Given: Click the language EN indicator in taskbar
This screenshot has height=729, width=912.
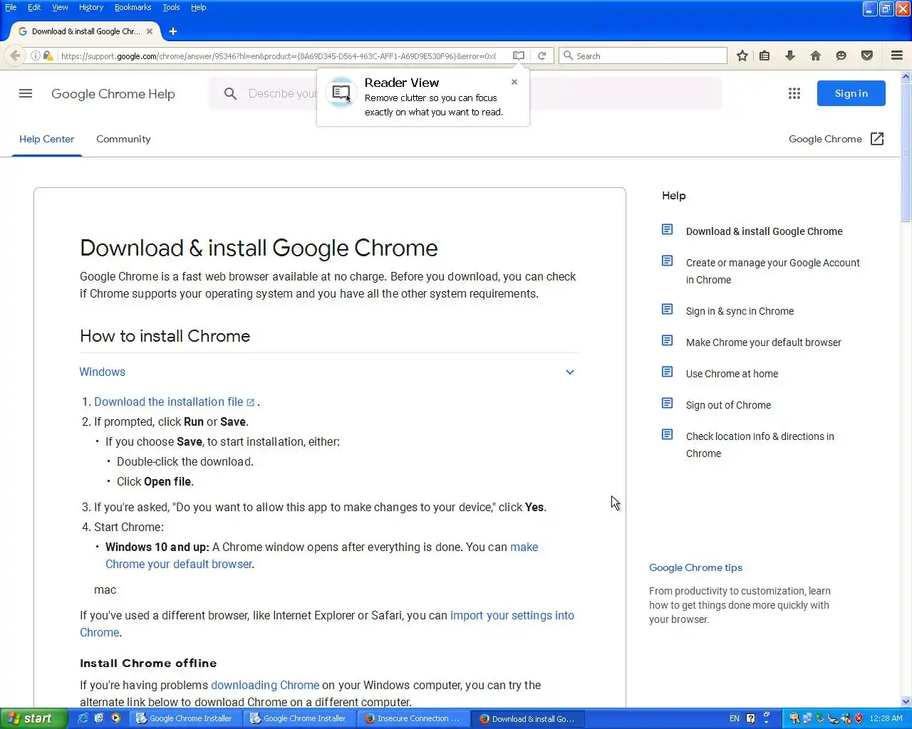Looking at the screenshot, I should click(735, 718).
